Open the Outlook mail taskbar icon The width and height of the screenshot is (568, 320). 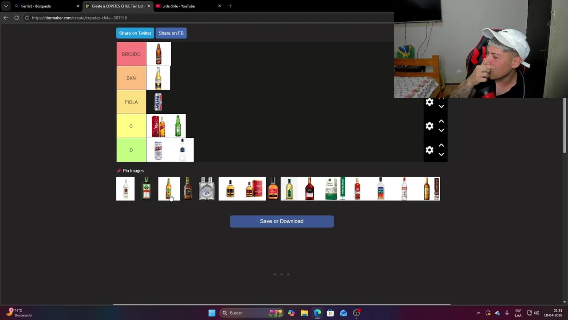343,313
